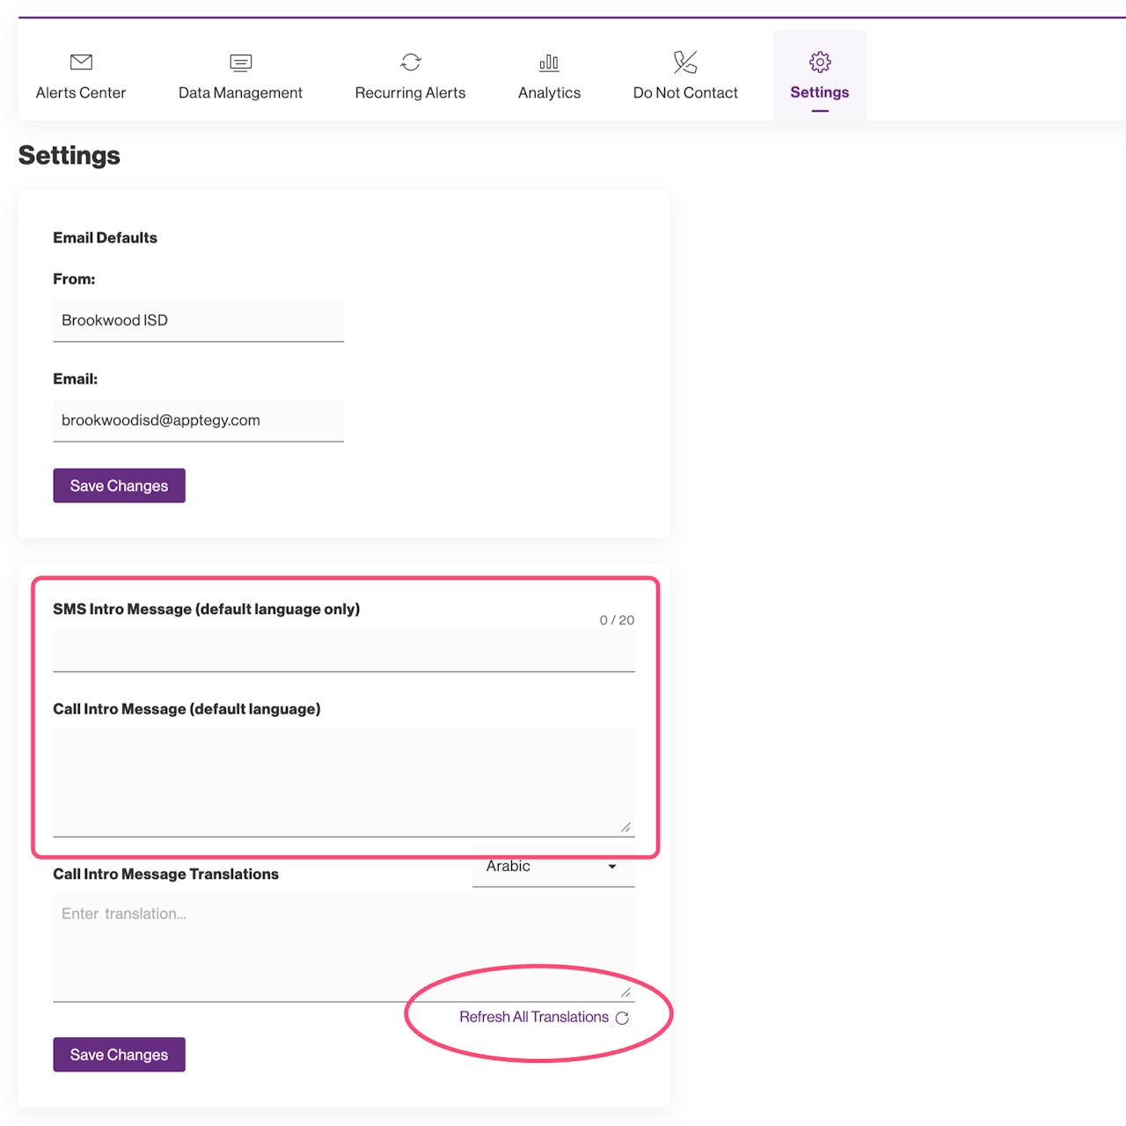Focus the SMS Intro Message field
Viewport: 1126px width, 1126px height.
343,651
